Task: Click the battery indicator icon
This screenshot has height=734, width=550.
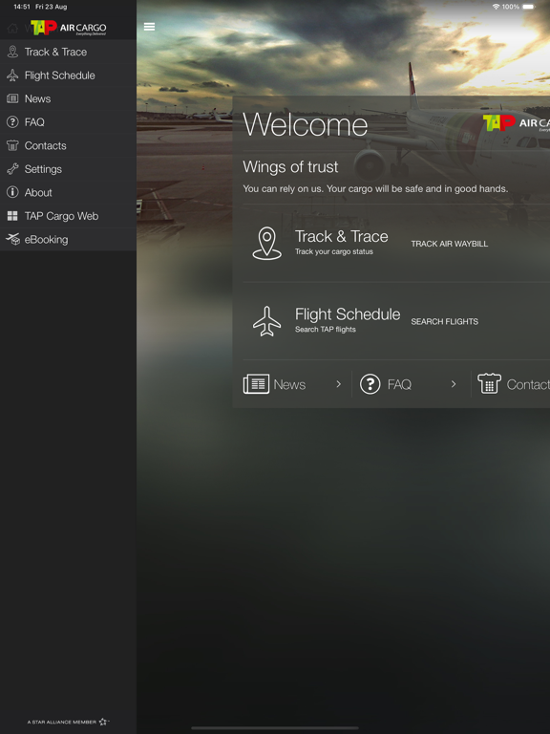Action: (529, 7)
